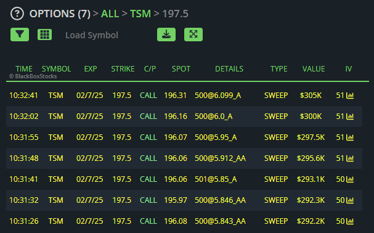Click CALL in the 10:31:55 row
This screenshot has width=374, height=233.
pos(148,137)
